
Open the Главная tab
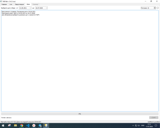coord(4,4)
